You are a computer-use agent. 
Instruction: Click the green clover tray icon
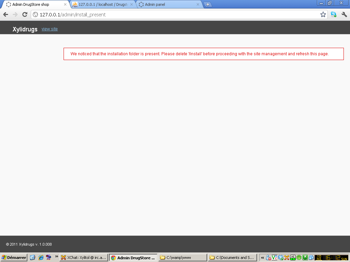[x=299, y=258]
